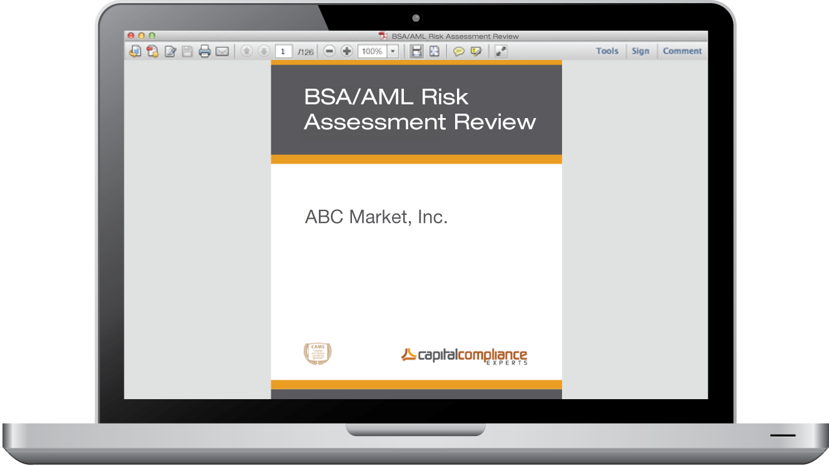Click the Capital Compliance Experts logo
The image size is (829, 466).
click(465, 357)
